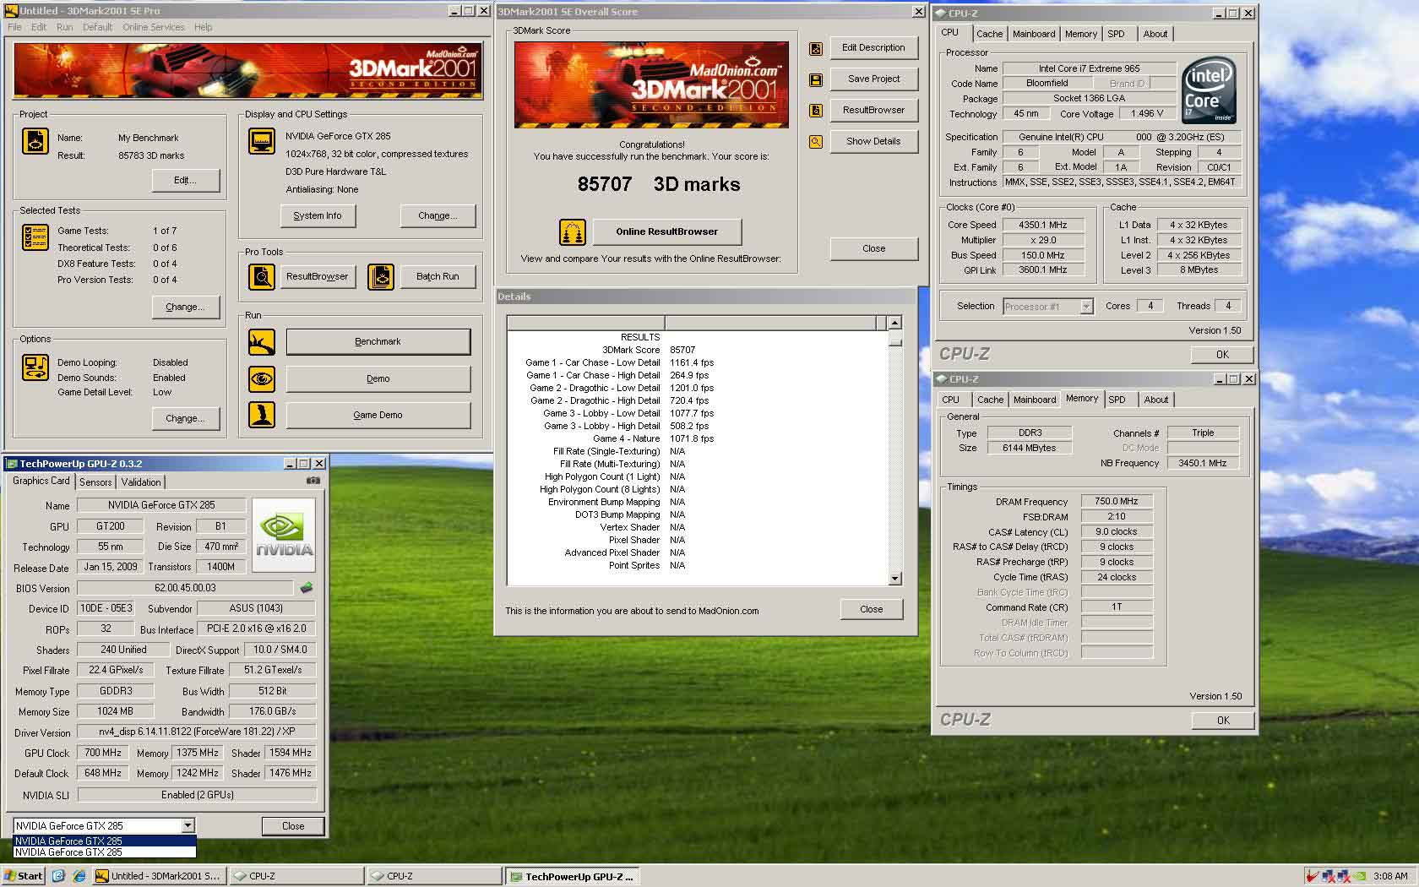Viewport: 1419px width, 887px height.
Task: Click the floppy disk icon beside Save Project
Action: click(x=816, y=79)
